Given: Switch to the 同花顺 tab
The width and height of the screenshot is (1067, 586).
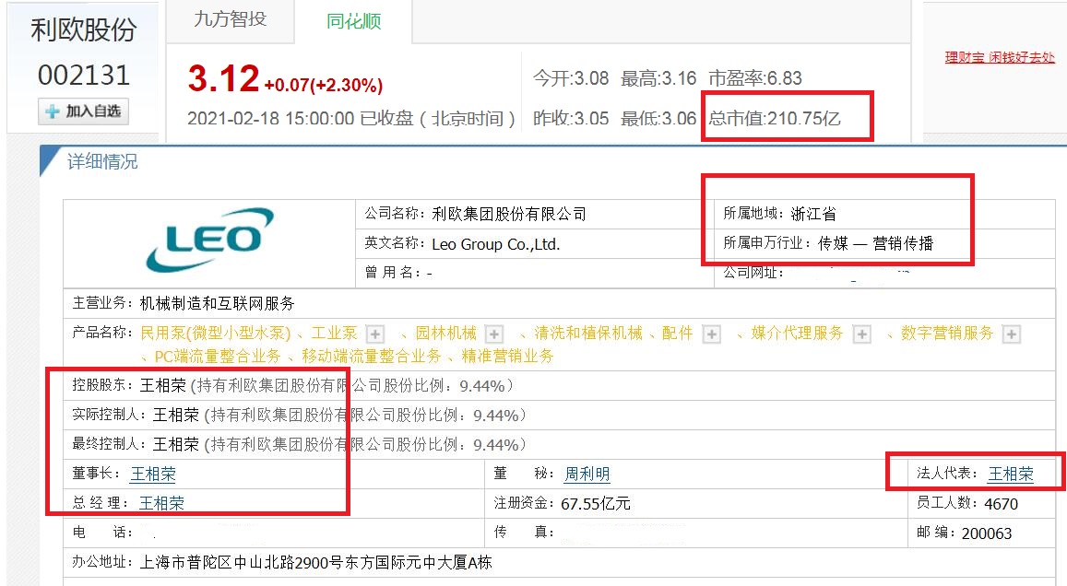Looking at the screenshot, I should 353,21.
